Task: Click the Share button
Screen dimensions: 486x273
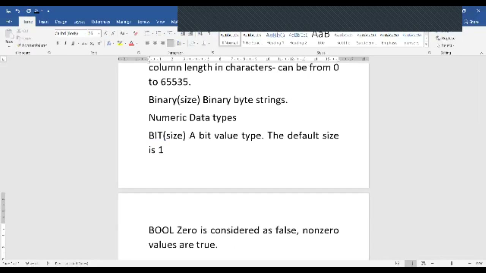Action: tap(472, 22)
